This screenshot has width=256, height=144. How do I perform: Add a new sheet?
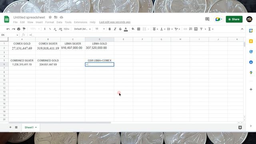[x=10, y=127]
